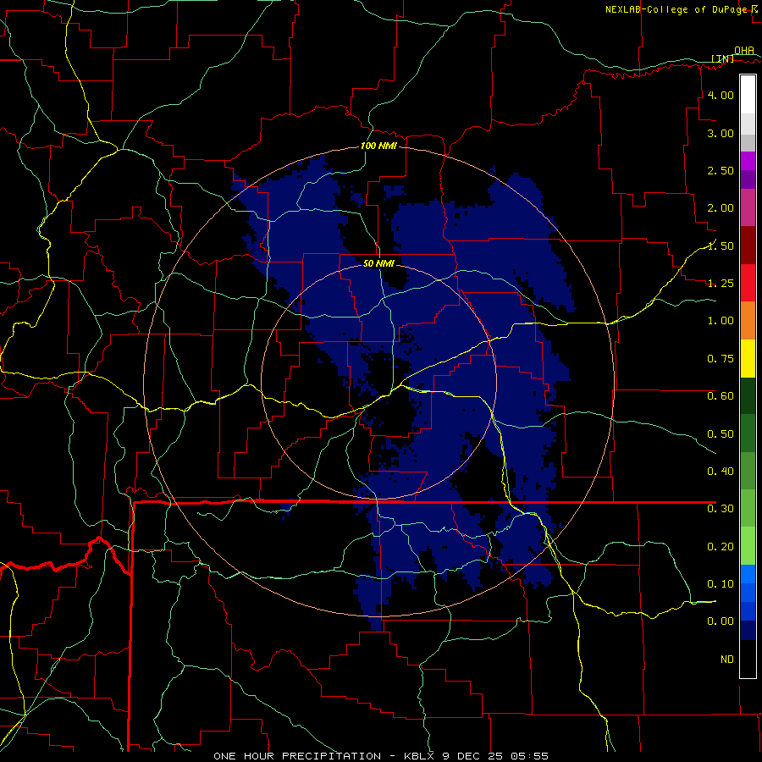Click the 0.75 legend value
Image resolution: width=762 pixels, height=762 pixels.
721,359
